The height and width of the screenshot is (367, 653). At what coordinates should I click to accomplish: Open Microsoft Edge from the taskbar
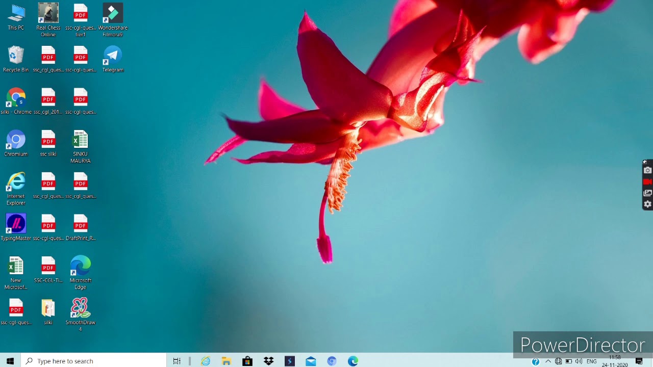pyautogui.click(x=353, y=361)
